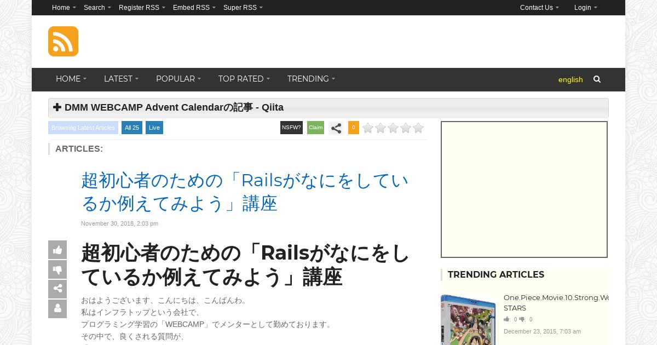657x345 pixels.
Task: Click the orange RSS feed logo
Action: click(63, 41)
